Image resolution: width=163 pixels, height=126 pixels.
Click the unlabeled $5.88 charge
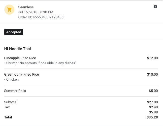coord(153,112)
